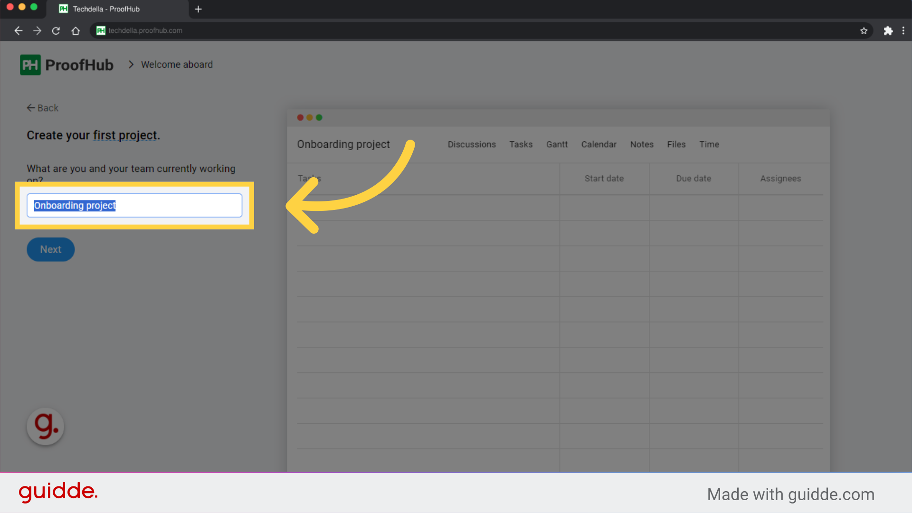Image resolution: width=912 pixels, height=513 pixels.
Task: Bookmark the page with the star icon
Action: (x=864, y=30)
